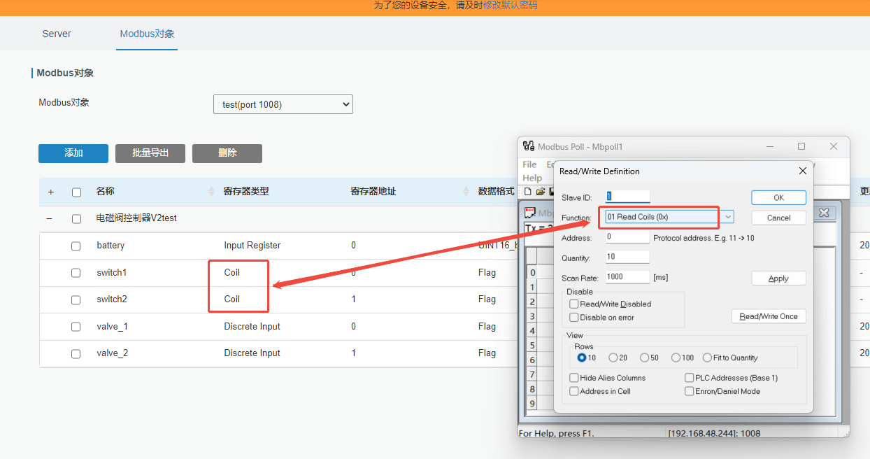Click the sort arrows beside 寄存器地址 column
The height and width of the screenshot is (459, 870).
(x=466, y=192)
